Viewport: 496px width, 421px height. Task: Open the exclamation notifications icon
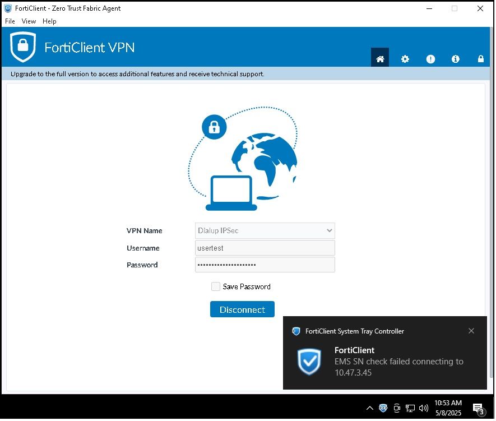click(x=432, y=59)
